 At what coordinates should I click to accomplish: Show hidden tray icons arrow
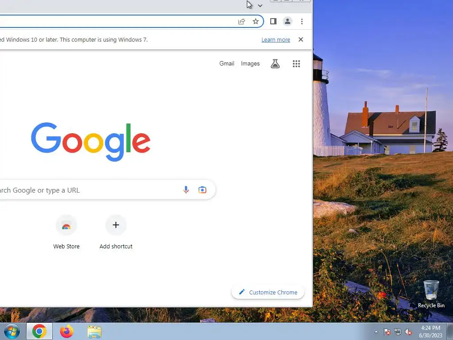coord(376,332)
